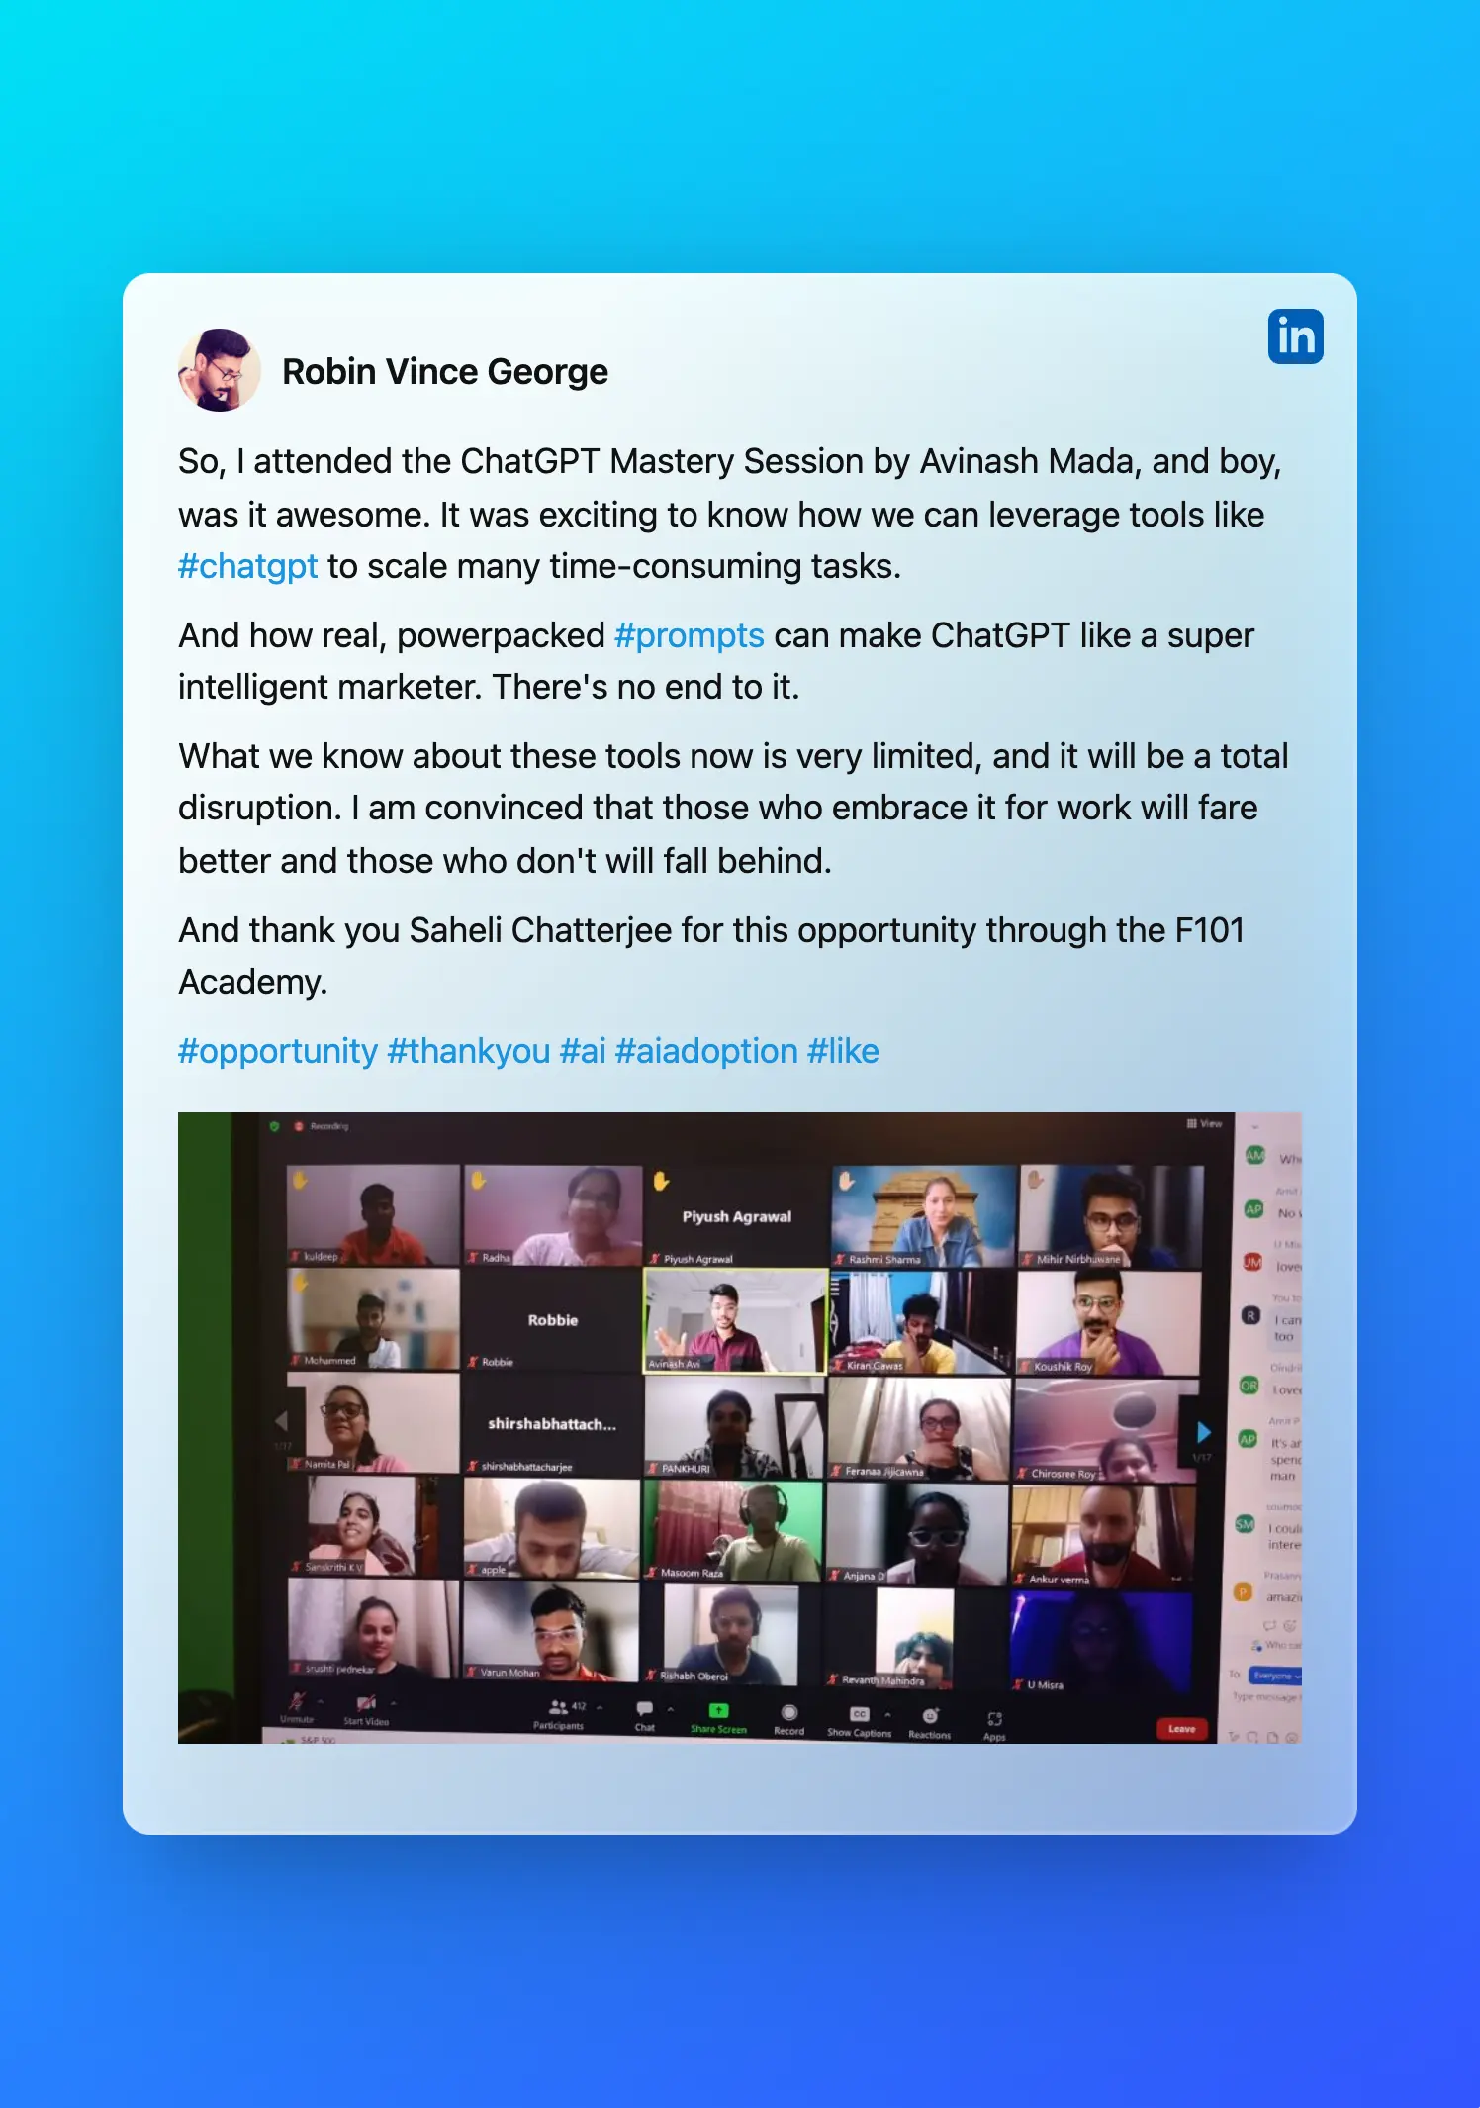This screenshot has height=2108, width=1480.
Task: Open Robin Vince George's profile picture
Action: pyautogui.click(x=220, y=370)
